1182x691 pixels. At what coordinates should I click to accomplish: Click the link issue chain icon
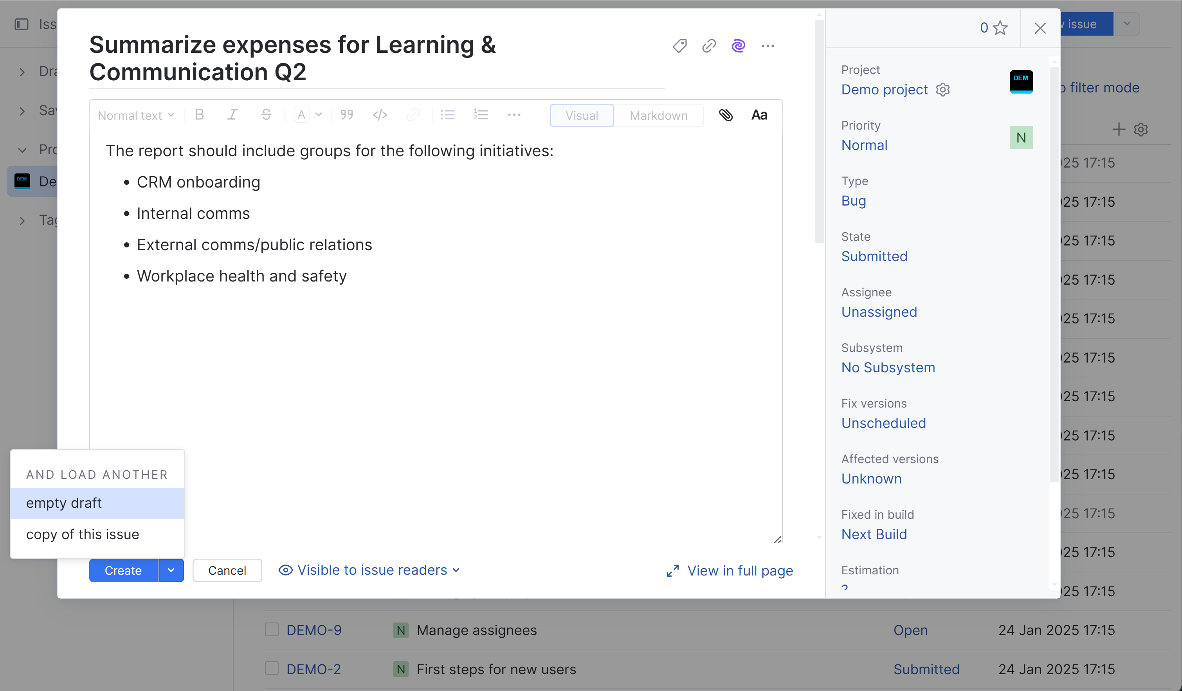click(x=709, y=45)
